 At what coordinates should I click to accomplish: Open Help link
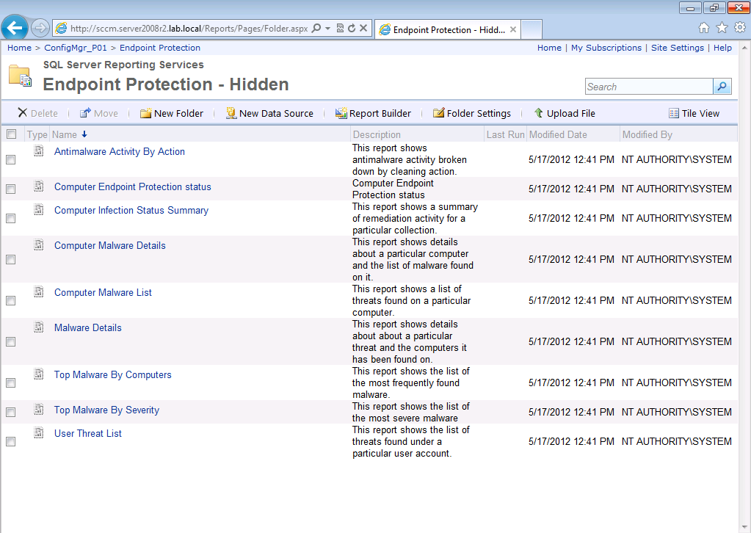click(723, 48)
